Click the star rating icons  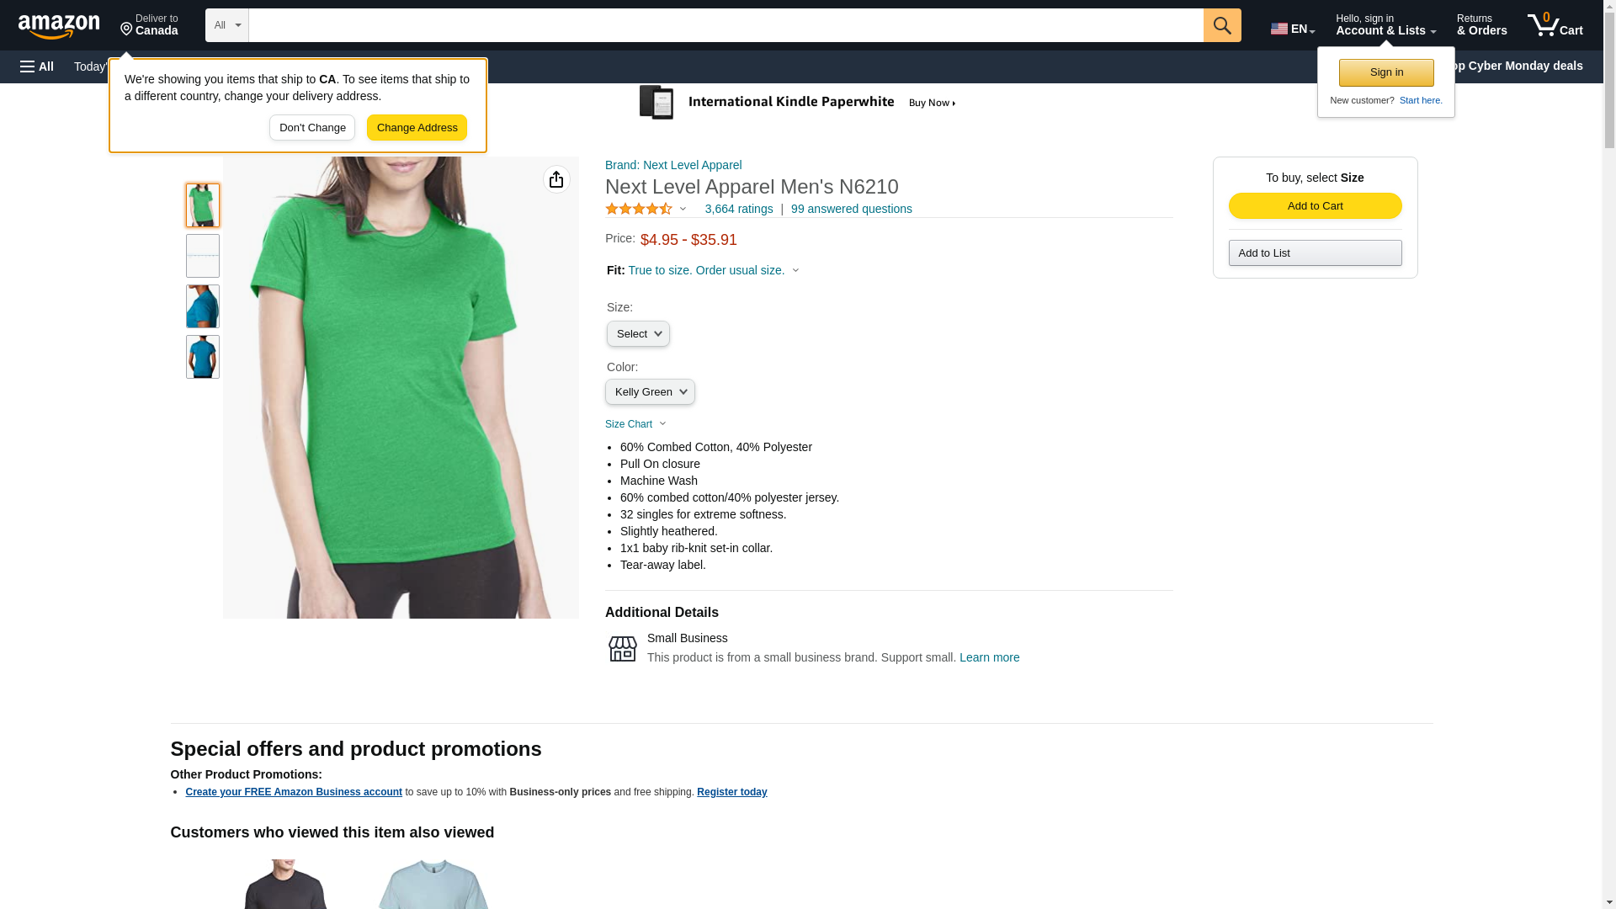(639, 209)
